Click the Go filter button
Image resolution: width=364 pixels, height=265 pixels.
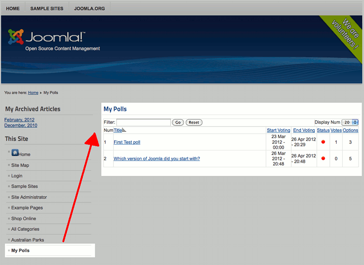[178, 122]
